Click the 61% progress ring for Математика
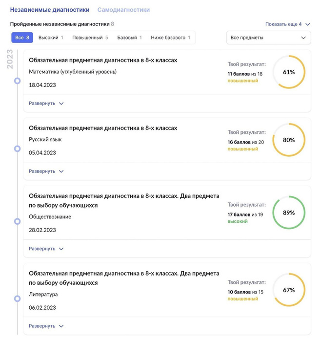Image resolution: width=320 pixels, height=341 pixels. (x=289, y=72)
